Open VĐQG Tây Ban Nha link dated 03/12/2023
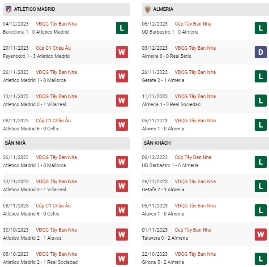 (195, 48)
